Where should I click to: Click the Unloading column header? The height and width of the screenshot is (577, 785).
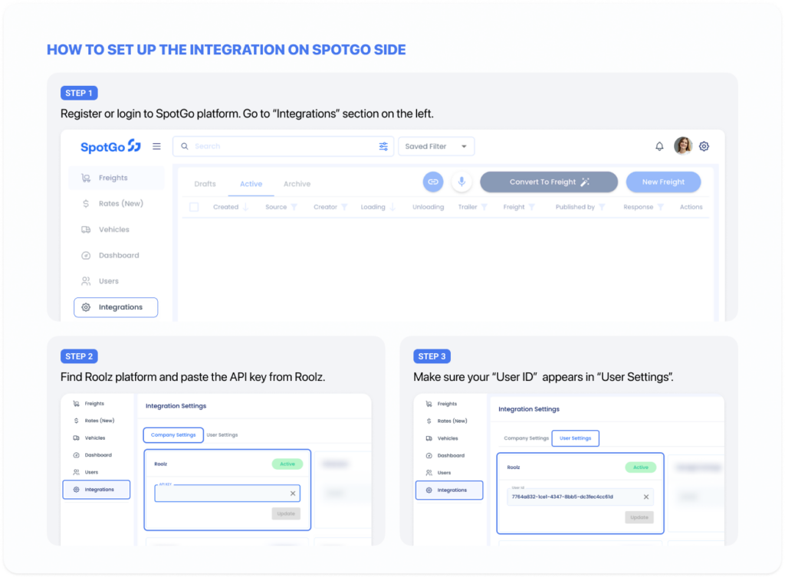(428, 207)
